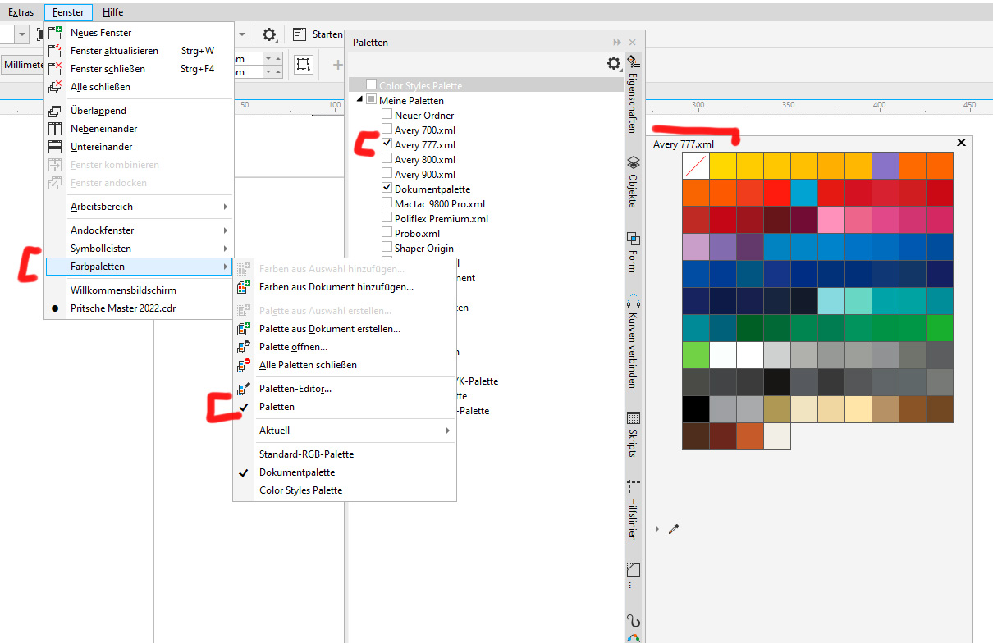The image size is (993, 643).
Task: Open the Hilfe menu
Action: [113, 12]
